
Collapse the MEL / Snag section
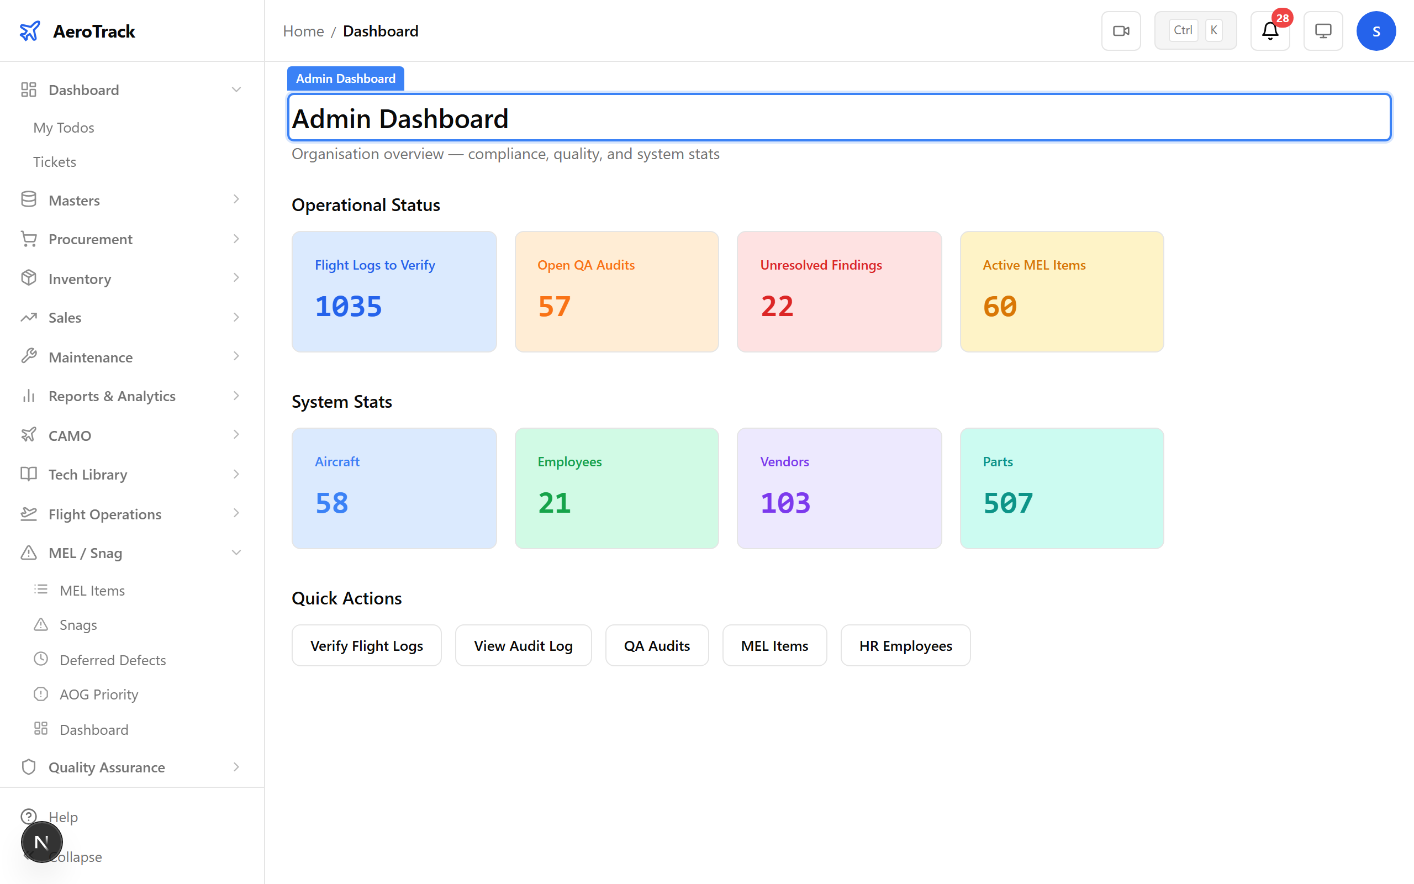click(236, 552)
